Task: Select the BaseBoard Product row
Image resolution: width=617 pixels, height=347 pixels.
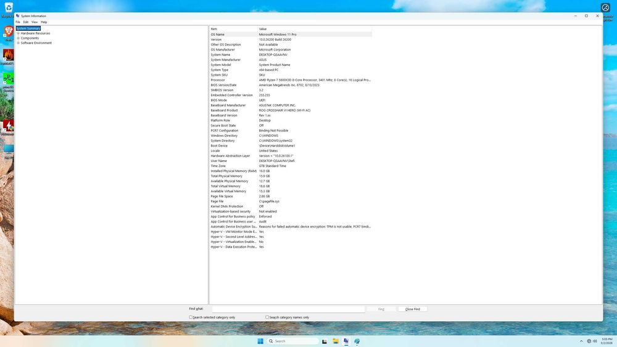Action: tap(291, 110)
